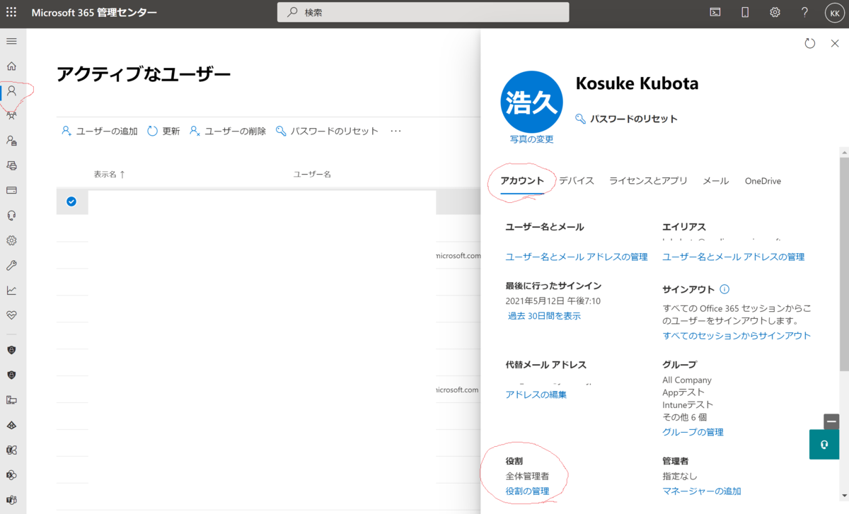Open Endpoint Manager admin center icon
This screenshot has width=849, height=514.
click(x=11, y=400)
